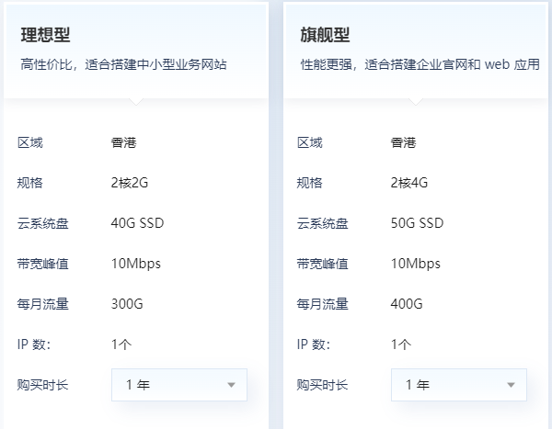Click 香港 region in 理想型 card
Image resolution: width=552 pixels, height=429 pixels.
[x=123, y=142]
